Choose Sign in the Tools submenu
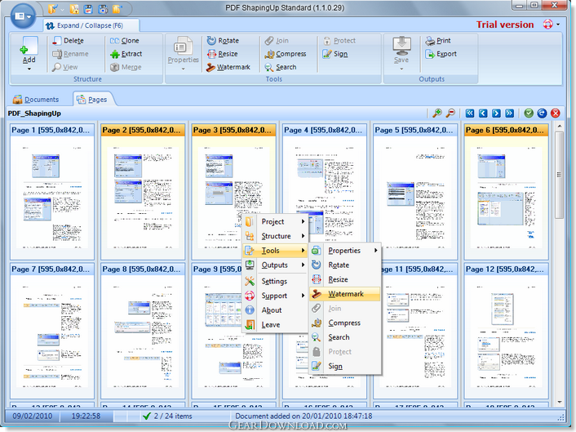Screen dimensions: 576x432 tap(345, 366)
